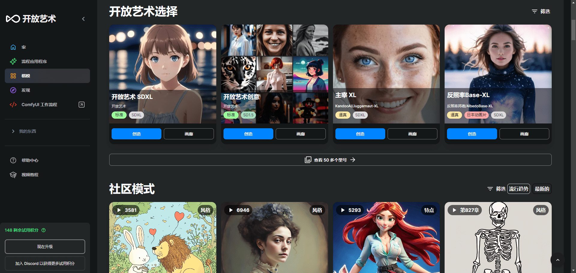
Task: Click 风格 tag on rabbit and lion card
Action: (205, 210)
